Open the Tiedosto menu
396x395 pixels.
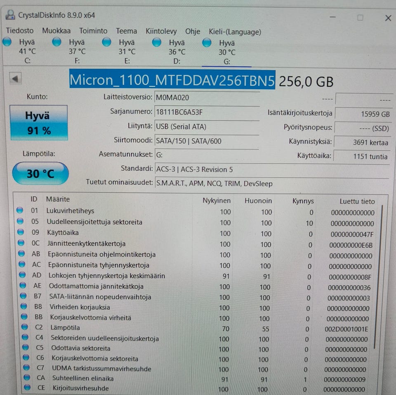pyautogui.click(x=20, y=31)
